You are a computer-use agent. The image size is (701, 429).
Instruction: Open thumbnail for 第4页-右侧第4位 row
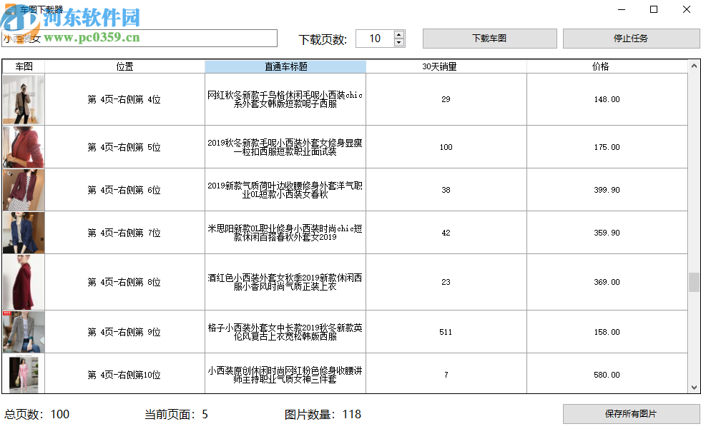24,99
